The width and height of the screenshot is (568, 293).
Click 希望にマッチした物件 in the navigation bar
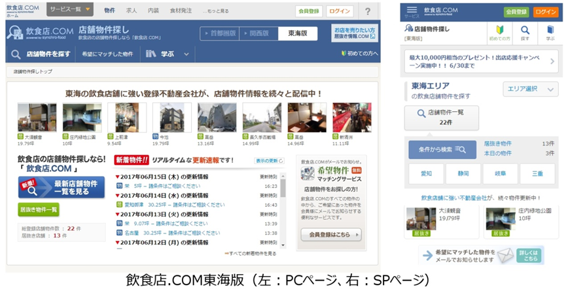pos(107,54)
